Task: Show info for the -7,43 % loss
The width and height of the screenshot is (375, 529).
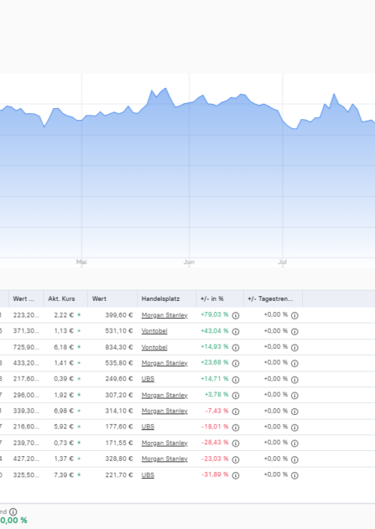Action: (235, 411)
